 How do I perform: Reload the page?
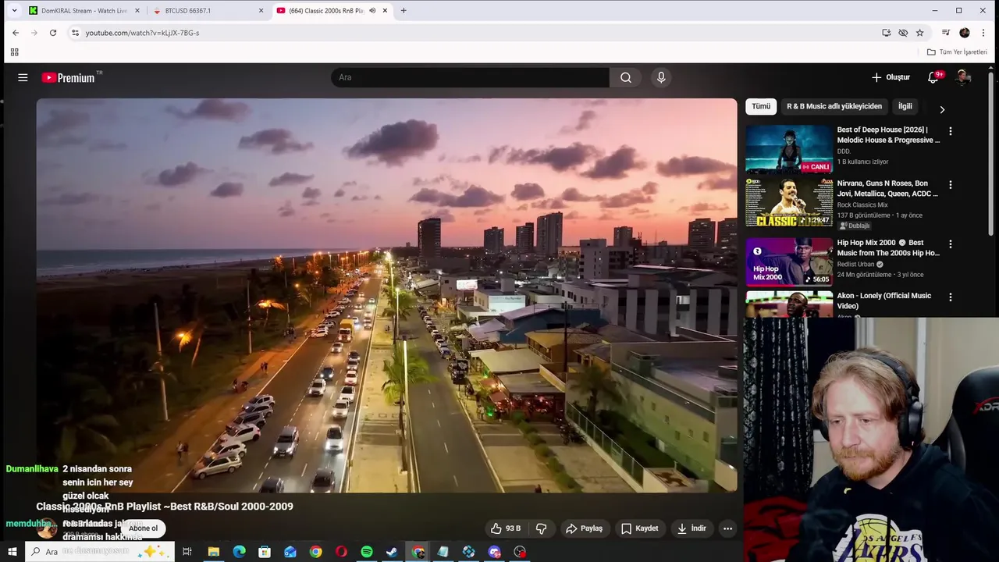53,33
